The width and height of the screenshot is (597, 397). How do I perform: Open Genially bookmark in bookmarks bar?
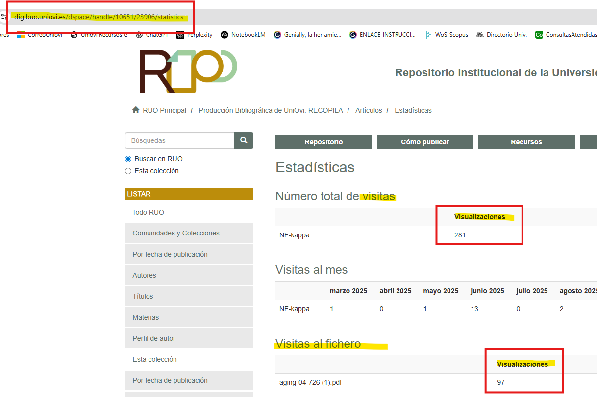[x=308, y=35]
